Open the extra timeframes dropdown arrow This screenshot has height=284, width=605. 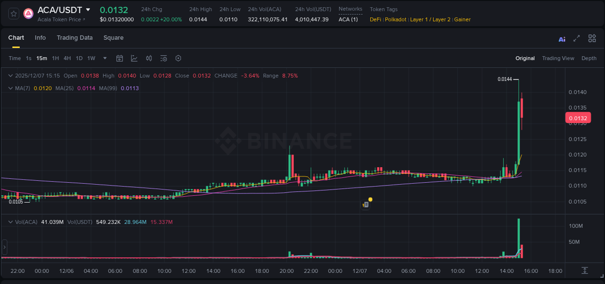click(x=104, y=58)
